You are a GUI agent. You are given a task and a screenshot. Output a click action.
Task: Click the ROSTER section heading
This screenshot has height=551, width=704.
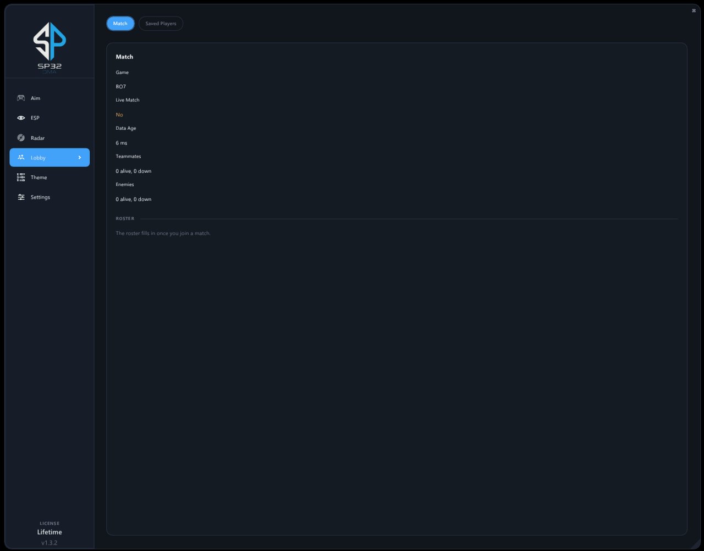125,218
